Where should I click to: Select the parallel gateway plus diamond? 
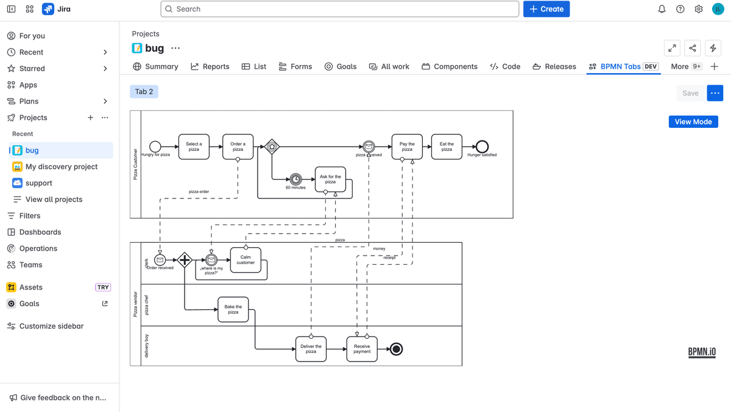(185, 260)
